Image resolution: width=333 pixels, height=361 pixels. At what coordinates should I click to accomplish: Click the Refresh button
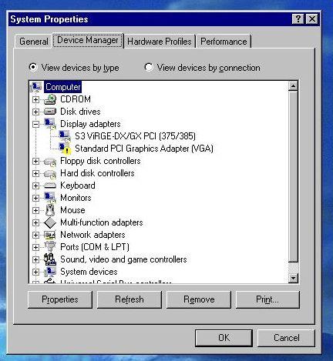tap(129, 299)
